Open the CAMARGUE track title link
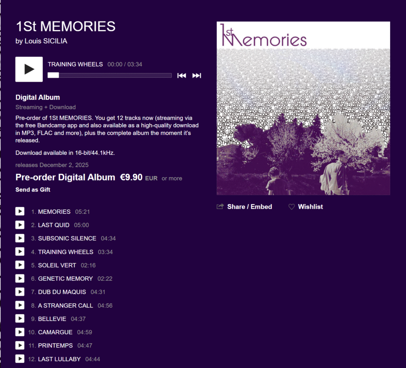Screen dimensions: 406x368 click(x=55, y=332)
